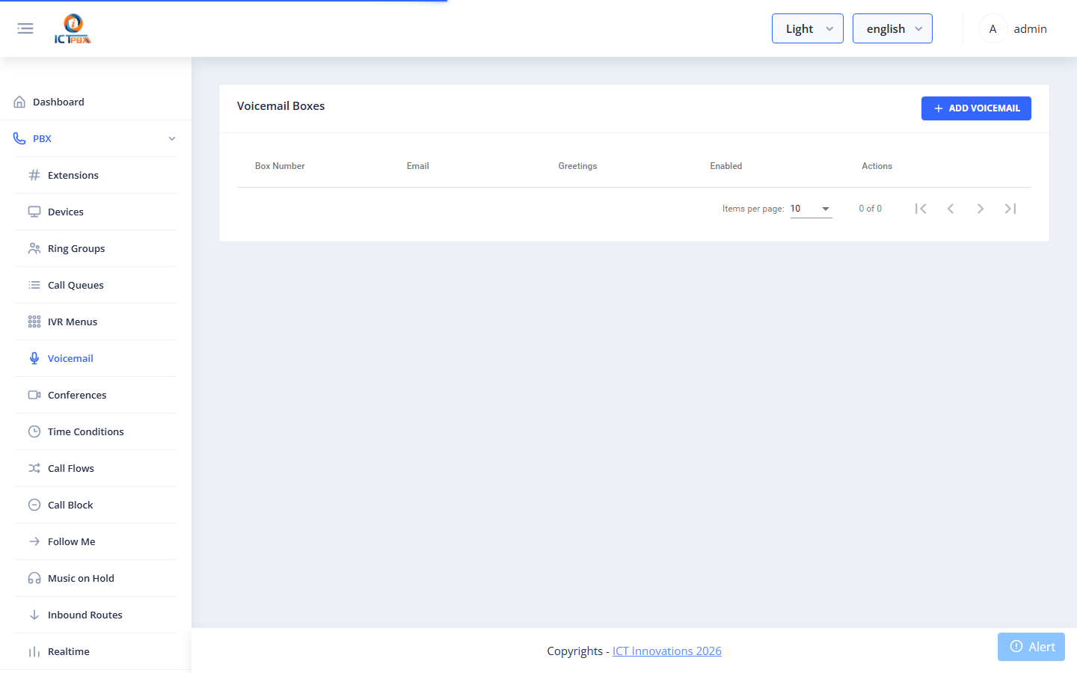Open the english language dropdown
Screen dimensions: 1077x673
[892, 28]
